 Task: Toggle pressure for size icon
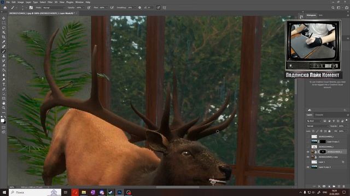[158, 8]
